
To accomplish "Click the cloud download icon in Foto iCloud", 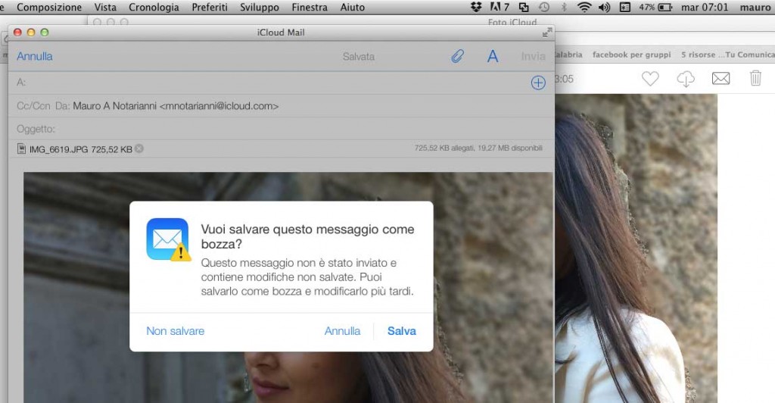I will [686, 79].
